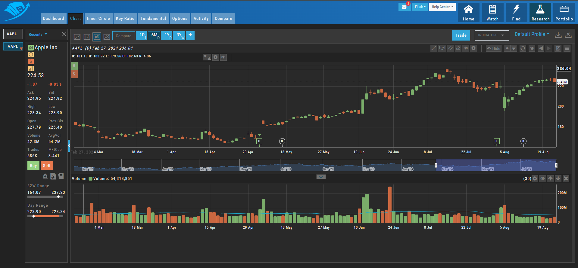Toggle Volume panel visibility eye
Screen dimensions: 578x268
543,178
